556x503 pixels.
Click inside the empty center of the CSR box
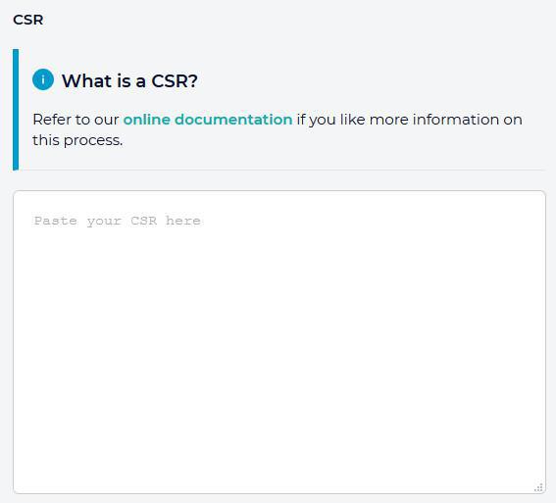[x=279, y=342]
